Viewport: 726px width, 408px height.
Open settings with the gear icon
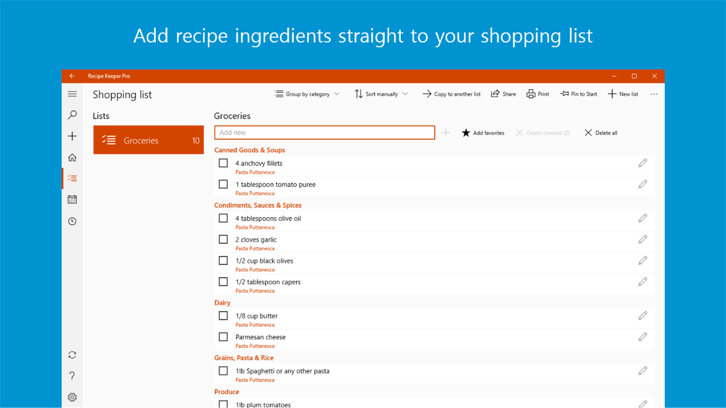click(72, 397)
